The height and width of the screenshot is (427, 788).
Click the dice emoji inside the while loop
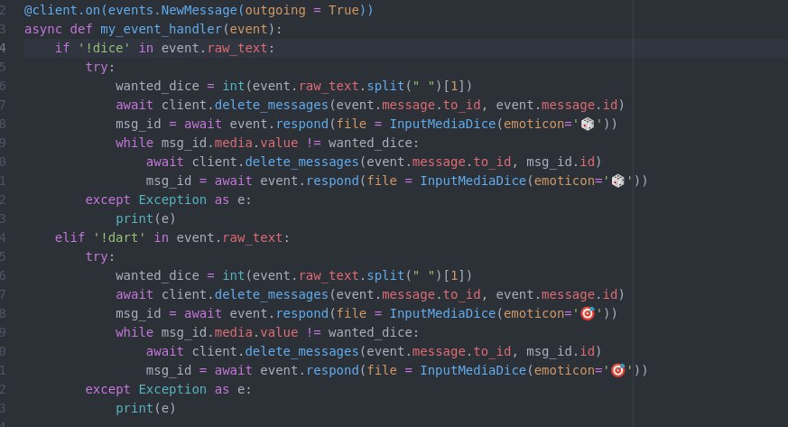click(617, 181)
